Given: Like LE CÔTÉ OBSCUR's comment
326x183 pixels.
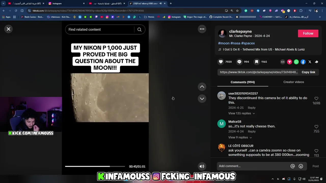Looking at the screenshot, I should pos(316,151).
